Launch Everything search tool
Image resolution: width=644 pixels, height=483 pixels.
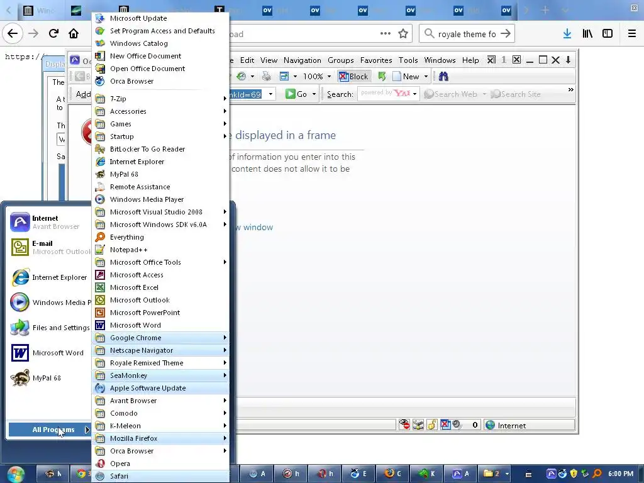[160, 237]
